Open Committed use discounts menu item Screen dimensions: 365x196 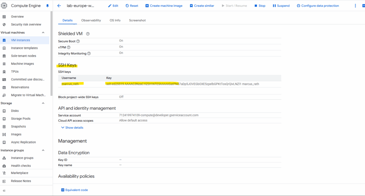click(27, 79)
